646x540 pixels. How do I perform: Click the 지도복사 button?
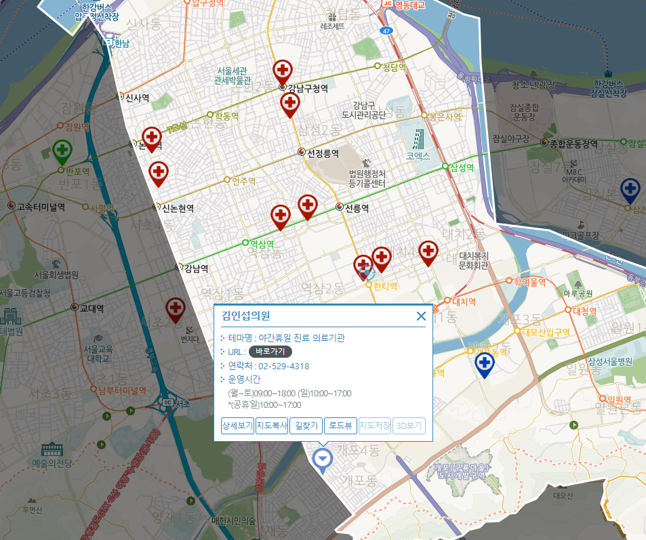pyautogui.click(x=272, y=425)
